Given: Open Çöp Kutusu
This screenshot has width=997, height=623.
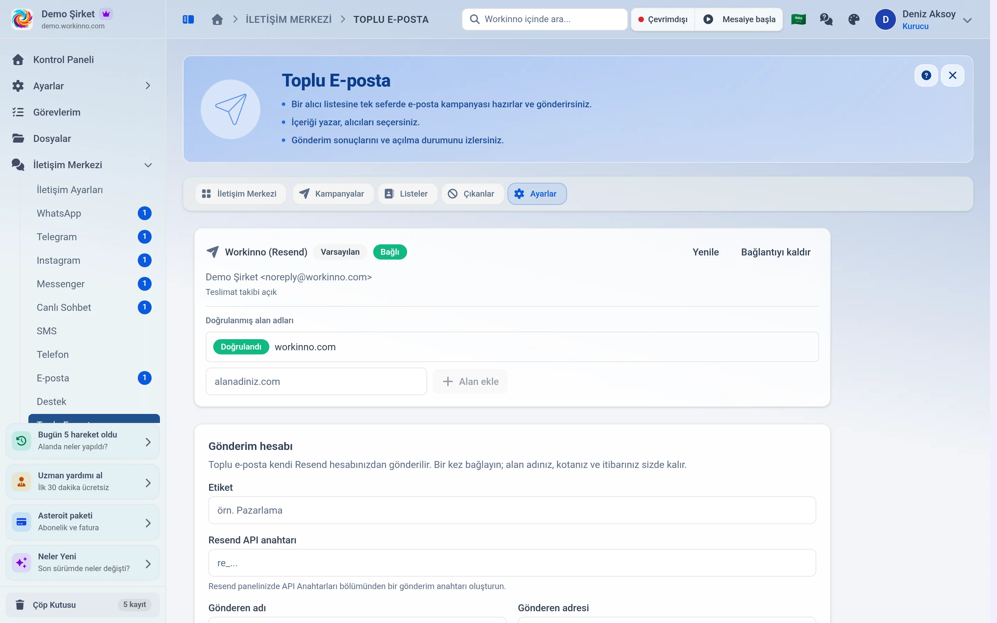Looking at the screenshot, I should coord(82,604).
